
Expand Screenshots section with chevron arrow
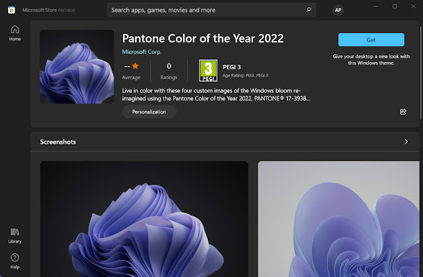(406, 142)
